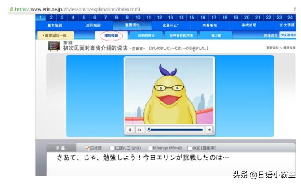Go to the 这是什么? section
The height and width of the screenshot is (184, 301).
click(x=171, y=26)
